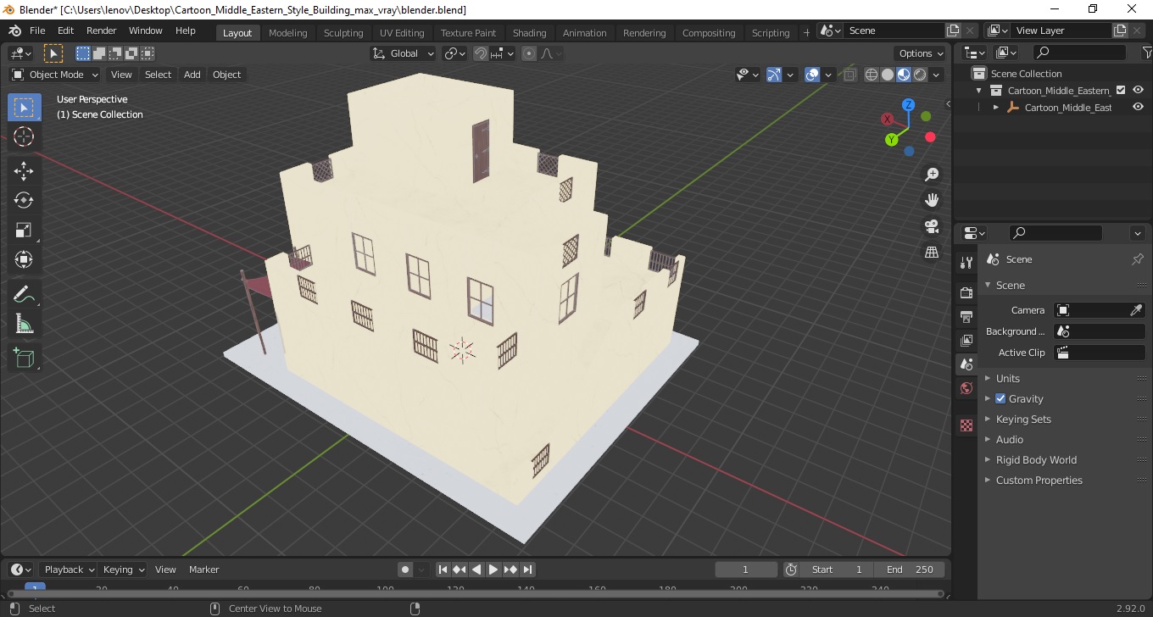Jump to the first frame

pyautogui.click(x=443, y=570)
